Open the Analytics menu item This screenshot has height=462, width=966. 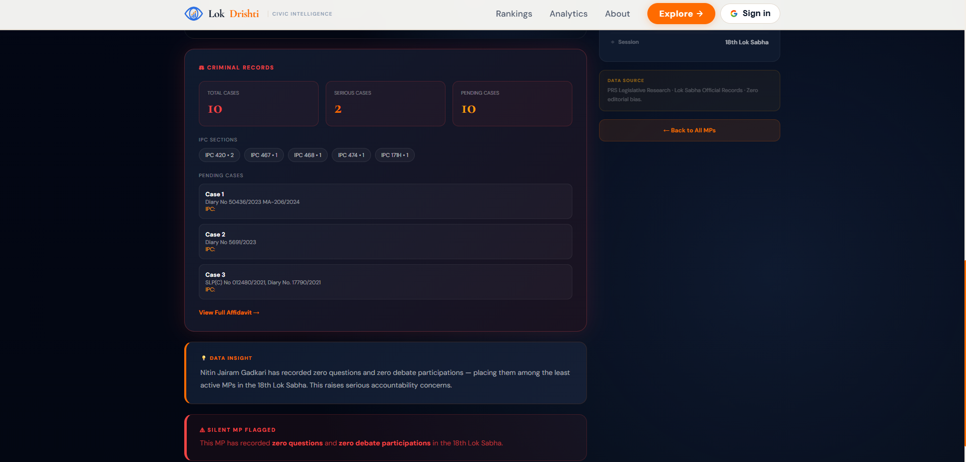click(568, 14)
